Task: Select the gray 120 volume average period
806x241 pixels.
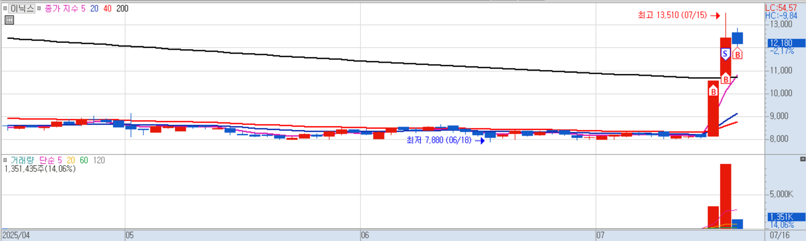Action: tap(99, 160)
